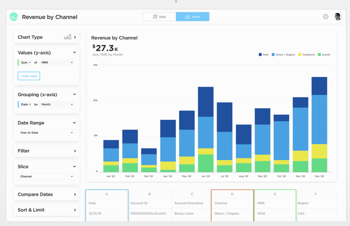The image size is (350, 226).
Task: Click the Account Executive cell
Action: point(191,203)
